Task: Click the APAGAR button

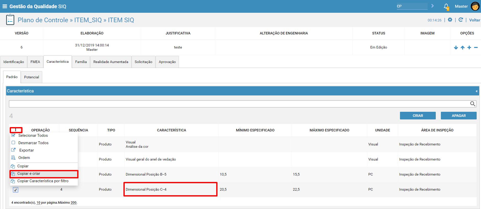Action: [459, 116]
